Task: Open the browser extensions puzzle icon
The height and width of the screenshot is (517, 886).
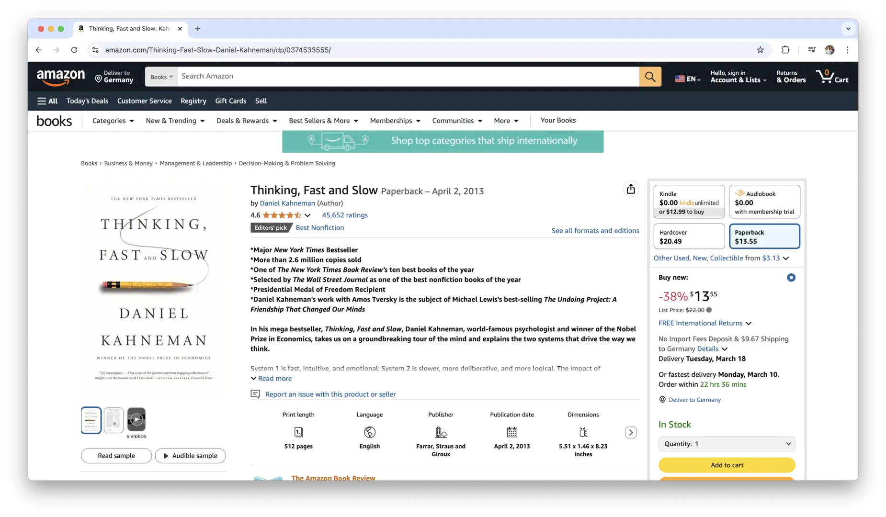Action: coord(785,50)
